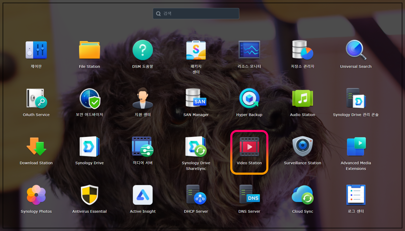Open Hyper Backup
Screen dimensions: 405x231
(249, 98)
